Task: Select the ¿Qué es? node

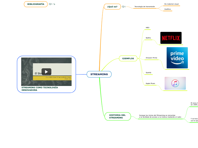Action: 112,7
